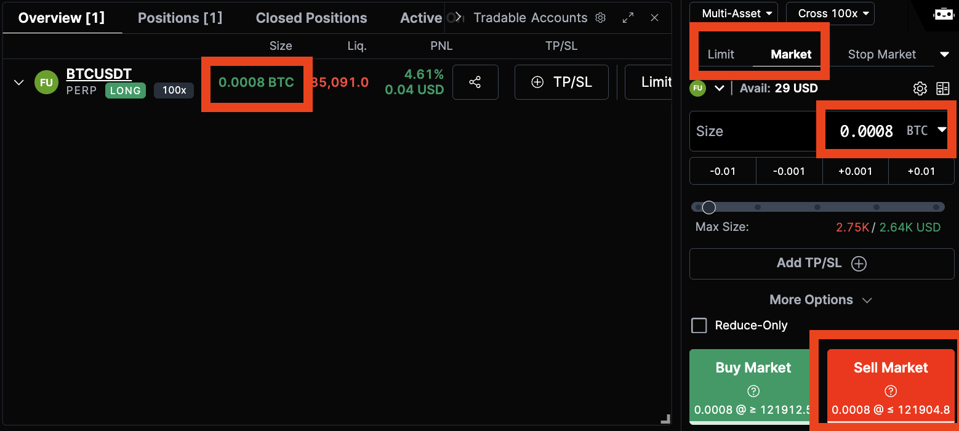Screen dimensions: 959x431
Task: Select the Stop Market order type
Action: coord(881,54)
